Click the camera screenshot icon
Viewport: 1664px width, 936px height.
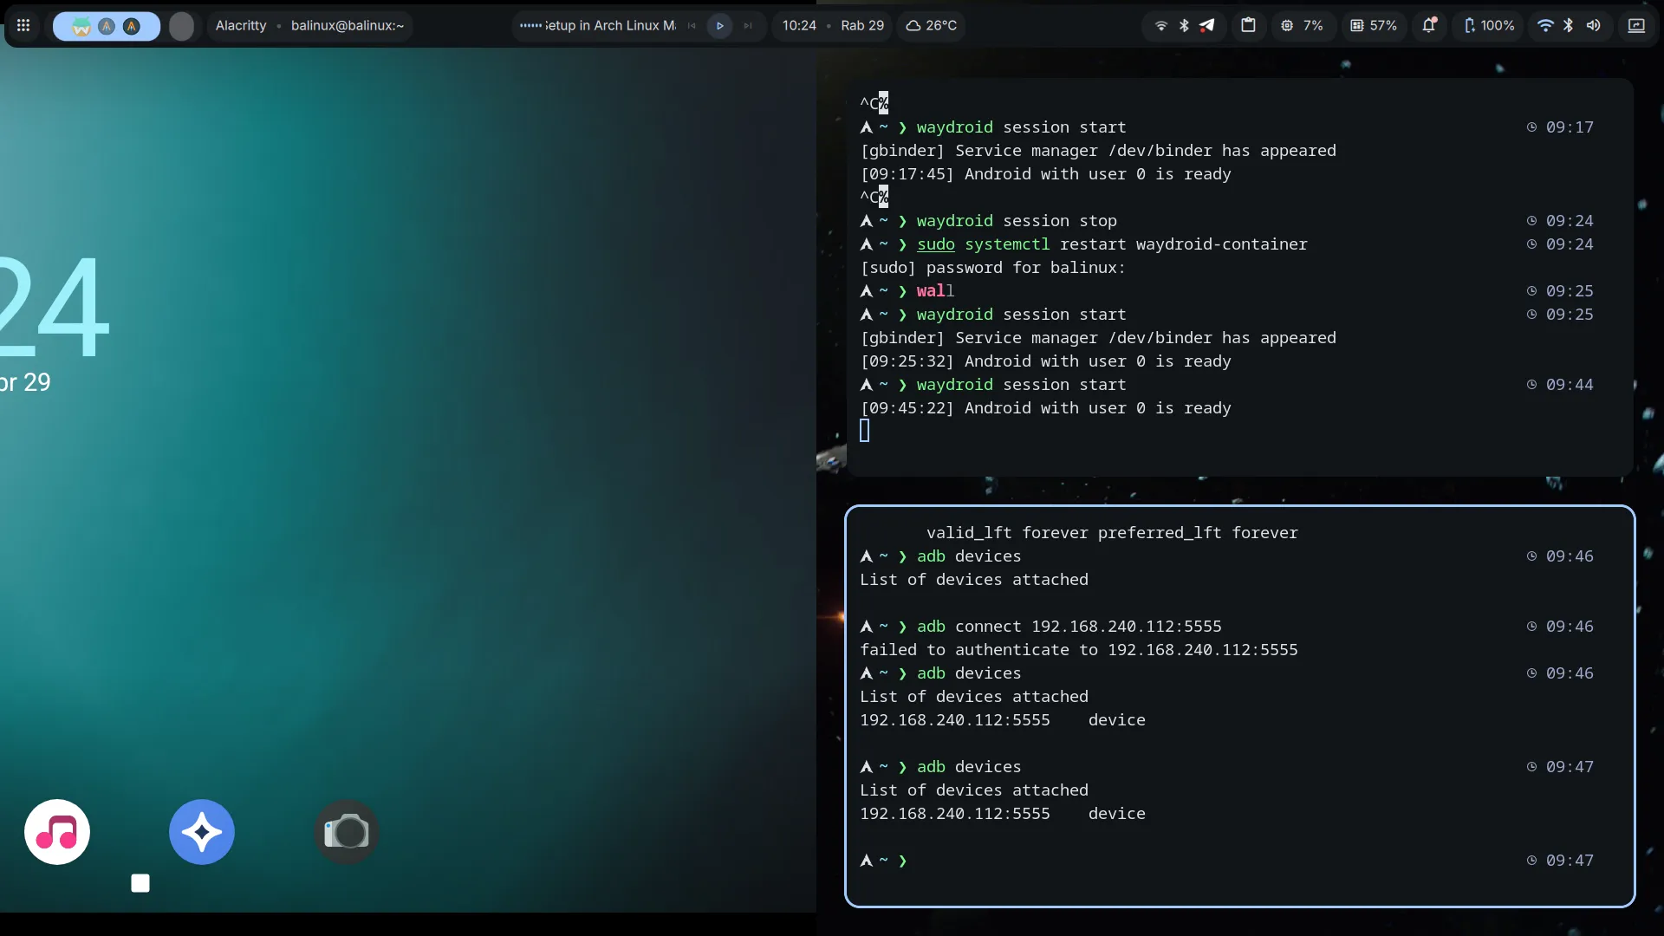[x=346, y=831]
